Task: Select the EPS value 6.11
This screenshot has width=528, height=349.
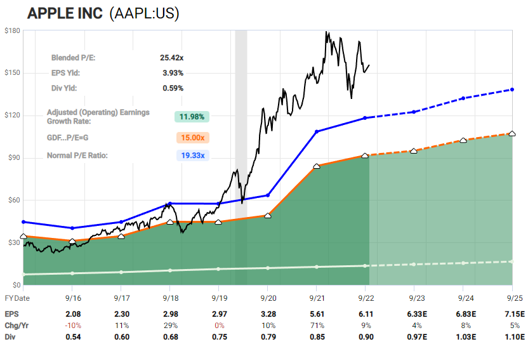Action: coord(366,314)
